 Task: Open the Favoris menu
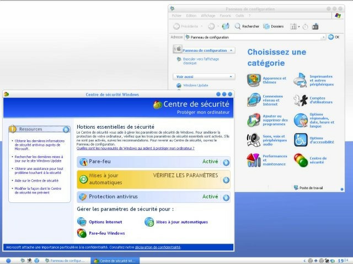(226, 16)
